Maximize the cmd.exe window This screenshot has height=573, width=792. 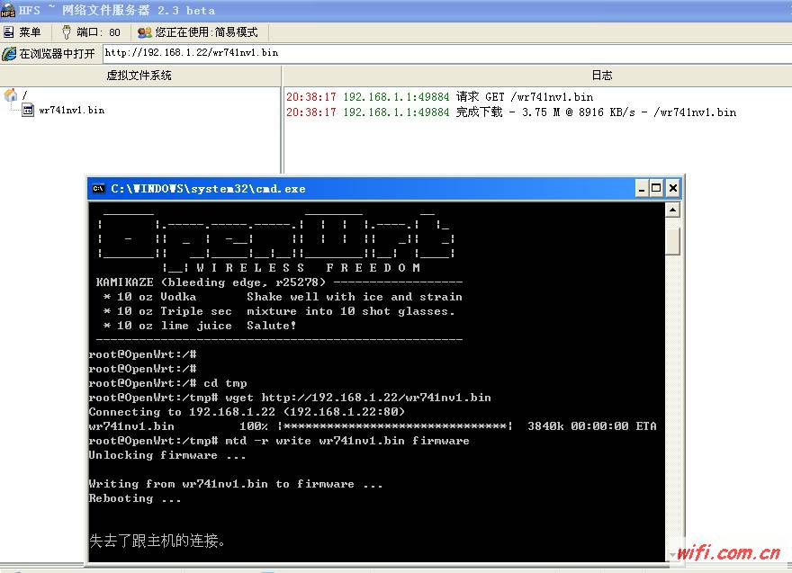click(x=656, y=189)
